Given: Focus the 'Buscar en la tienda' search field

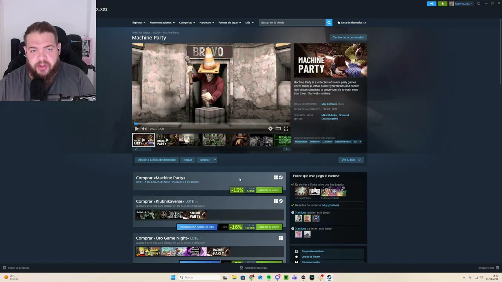Looking at the screenshot, I should 292,22.
